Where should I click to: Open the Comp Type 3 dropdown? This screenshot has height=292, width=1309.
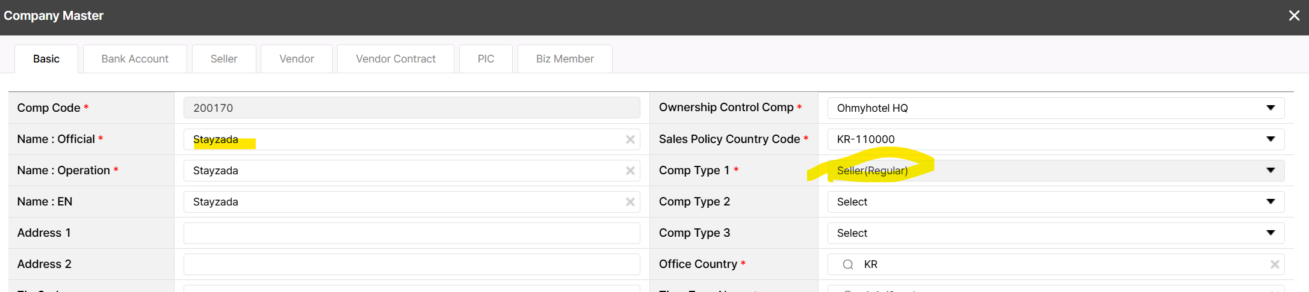click(x=1270, y=233)
